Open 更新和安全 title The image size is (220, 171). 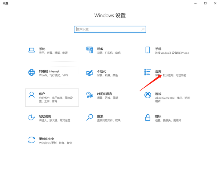click(47, 139)
